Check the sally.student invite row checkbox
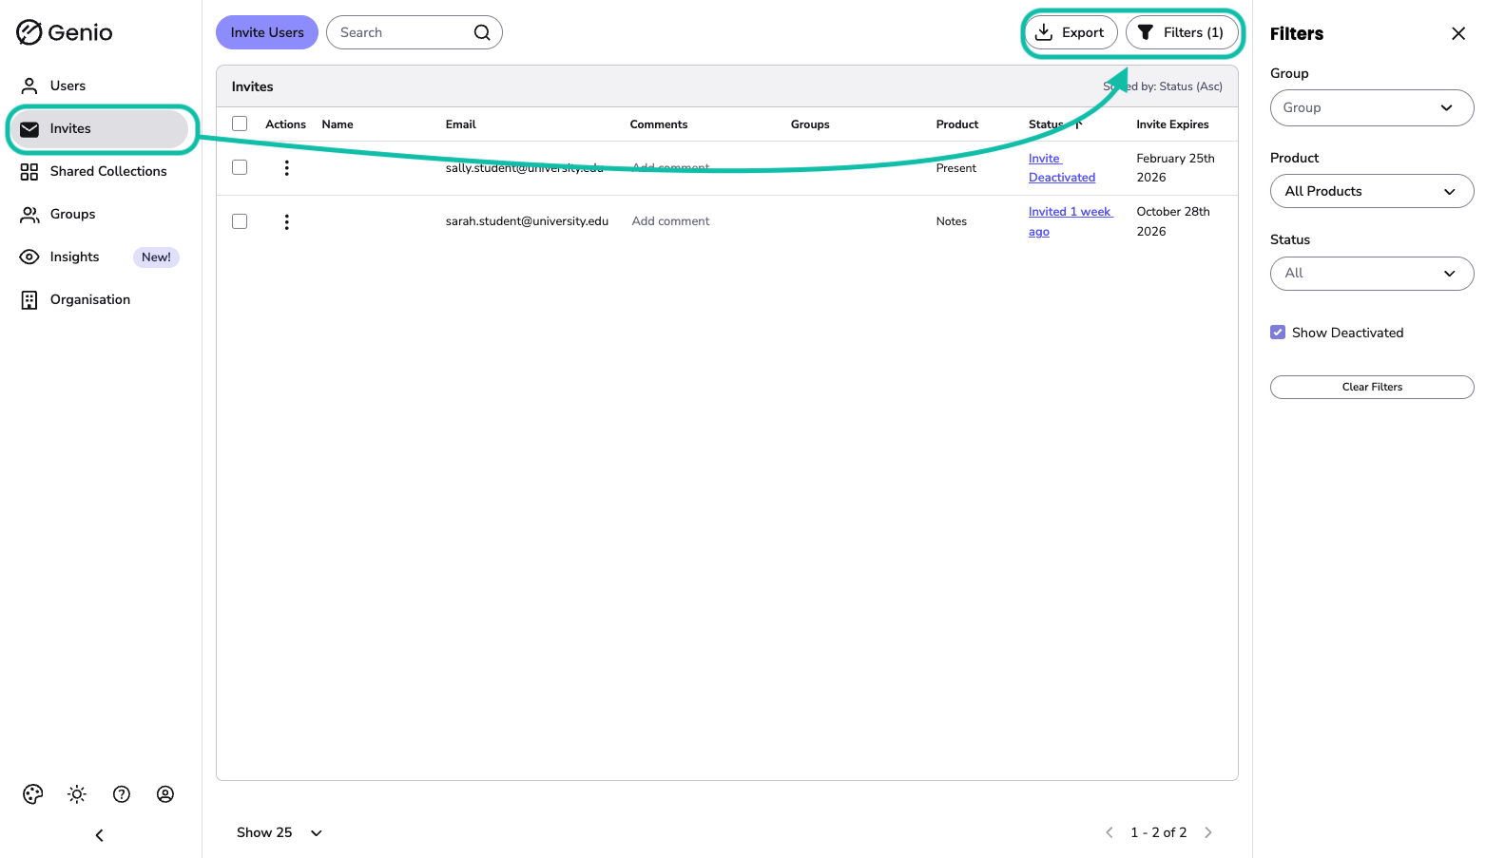The width and height of the screenshot is (1486, 858). pyautogui.click(x=240, y=167)
